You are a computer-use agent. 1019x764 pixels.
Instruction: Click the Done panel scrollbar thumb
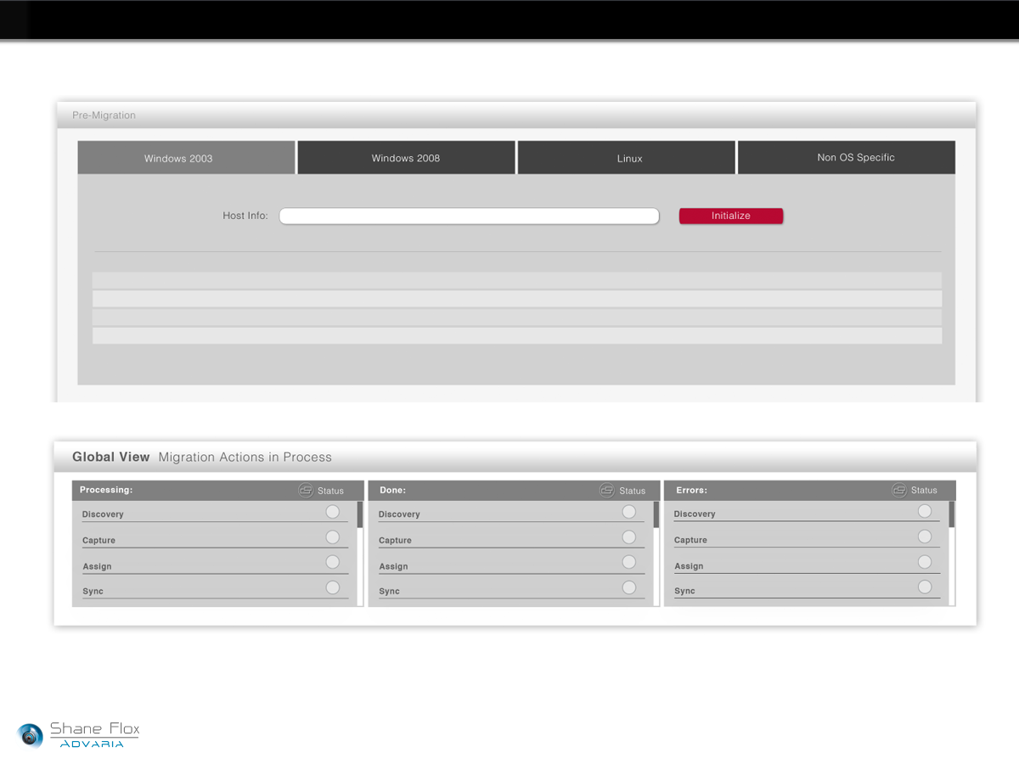[656, 514]
